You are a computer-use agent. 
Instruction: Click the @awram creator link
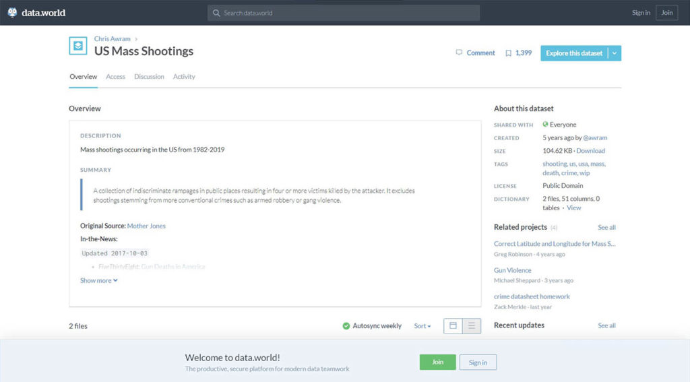coord(595,137)
